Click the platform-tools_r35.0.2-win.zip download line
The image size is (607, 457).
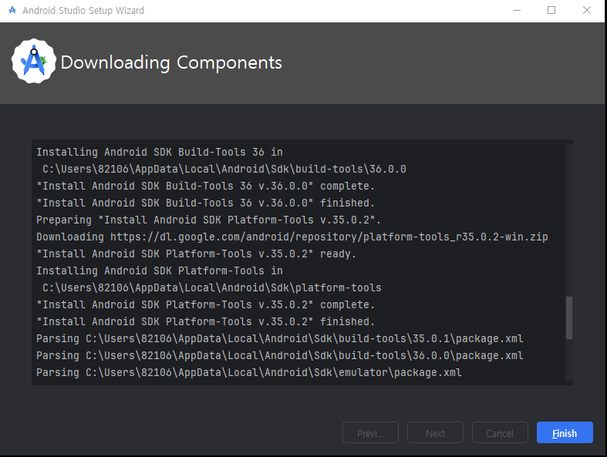pyautogui.click(x=292, y=237)
